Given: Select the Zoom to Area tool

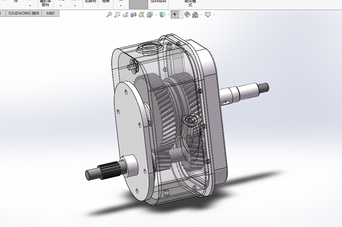Looking at the screenshot, I should pos(117,15).
